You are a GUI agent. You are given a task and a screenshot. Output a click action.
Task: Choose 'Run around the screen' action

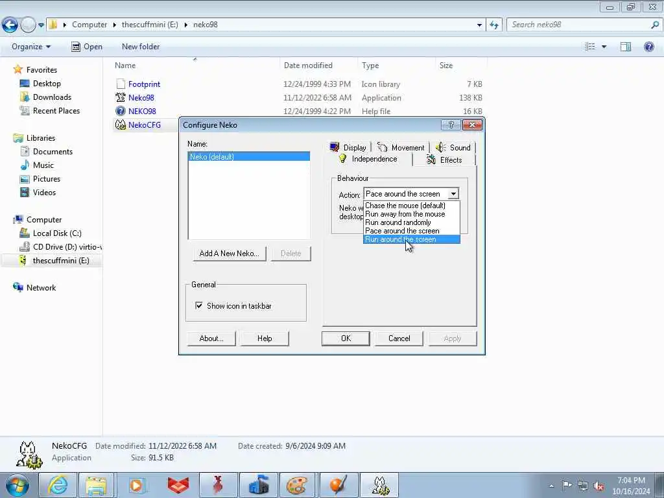point(411,239)
